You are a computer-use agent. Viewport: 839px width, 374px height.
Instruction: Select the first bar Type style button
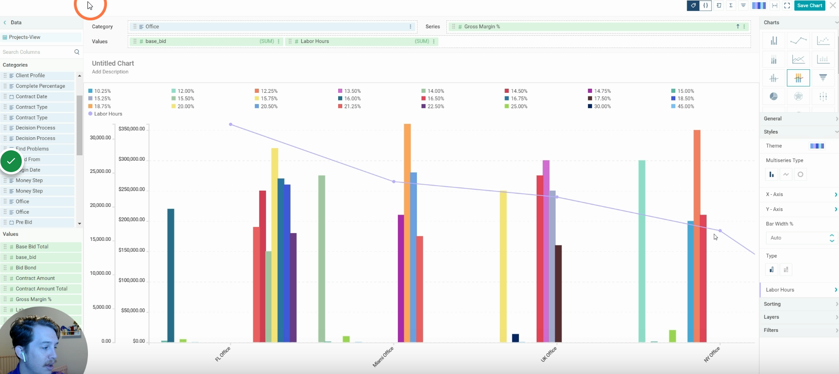(x=771, y=269)
